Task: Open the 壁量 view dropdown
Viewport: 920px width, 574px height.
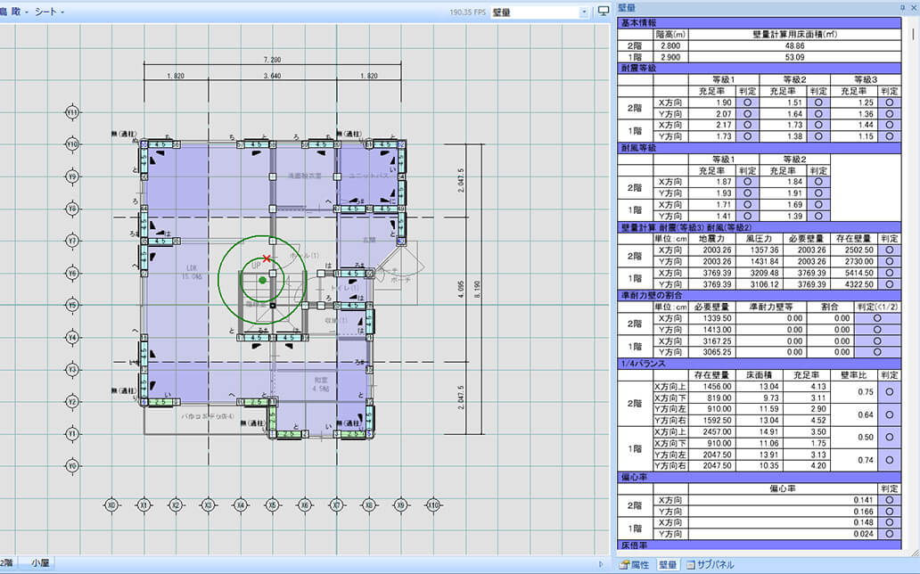Action: coord(584,12)
